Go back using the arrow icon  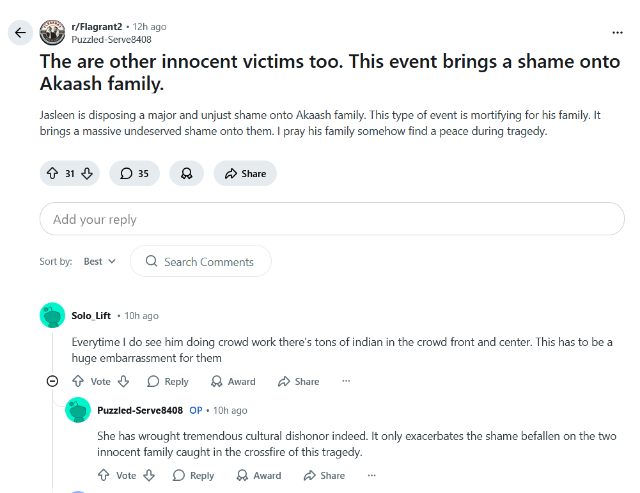20,33
